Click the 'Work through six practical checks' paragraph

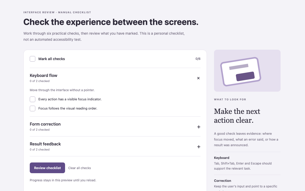tap(104, 36)
